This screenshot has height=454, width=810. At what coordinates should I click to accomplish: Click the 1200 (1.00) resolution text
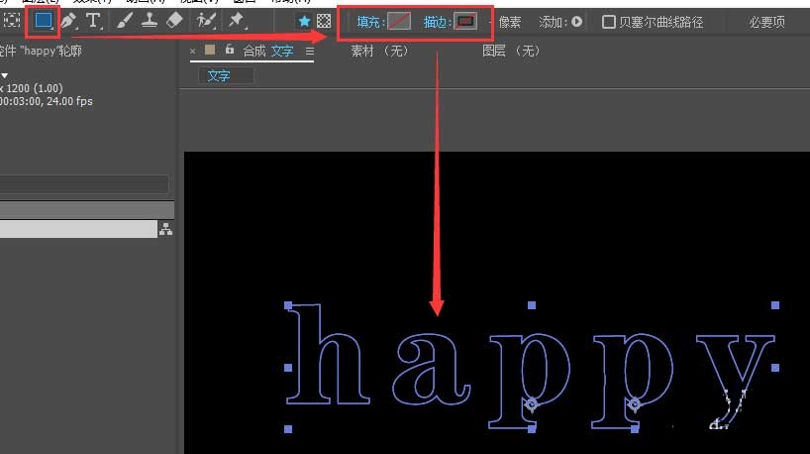(x=34, y=88)
